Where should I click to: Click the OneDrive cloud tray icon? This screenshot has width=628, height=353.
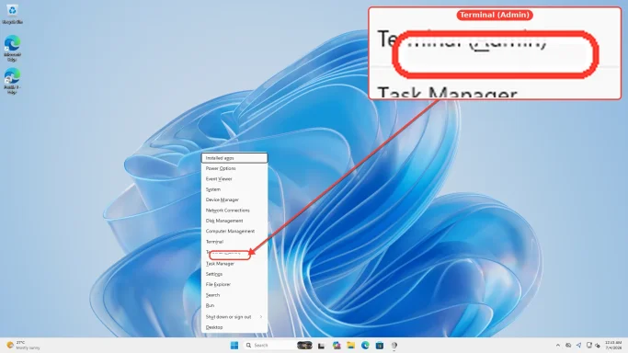click(x=568, y=346)
